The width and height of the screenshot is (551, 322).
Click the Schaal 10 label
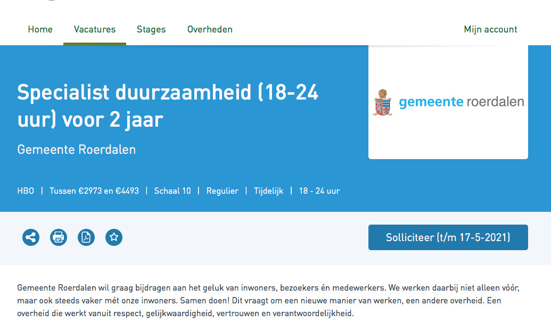pos(172,191)
